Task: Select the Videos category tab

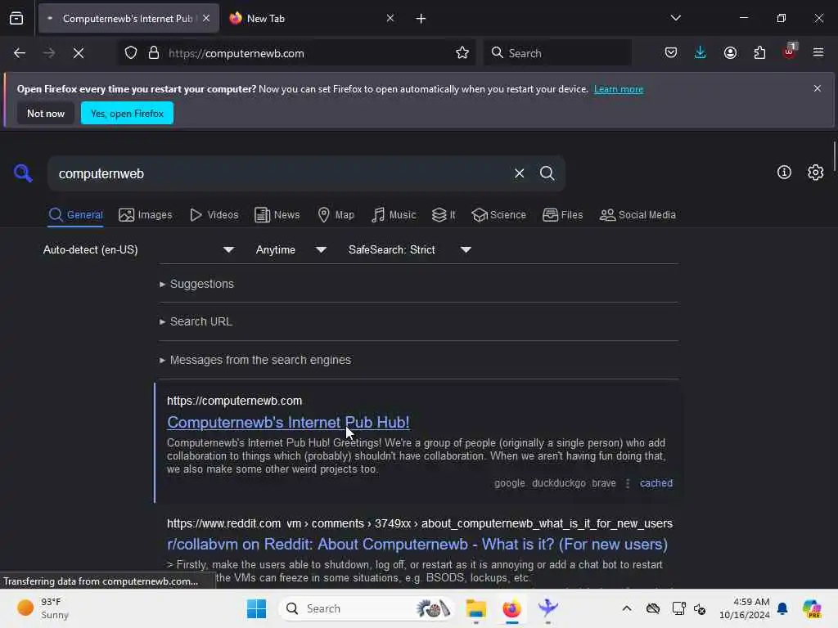Action: tap(214, 215)
